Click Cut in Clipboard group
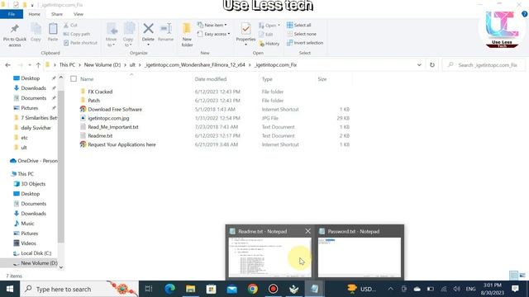The image size is (529, 297). click(70, 26)
